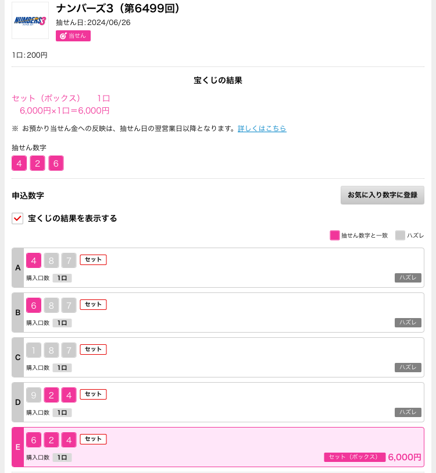Click the セット tag in row A
The width and height of the screenshot is (436, 473).
click(x=94, y=260)
